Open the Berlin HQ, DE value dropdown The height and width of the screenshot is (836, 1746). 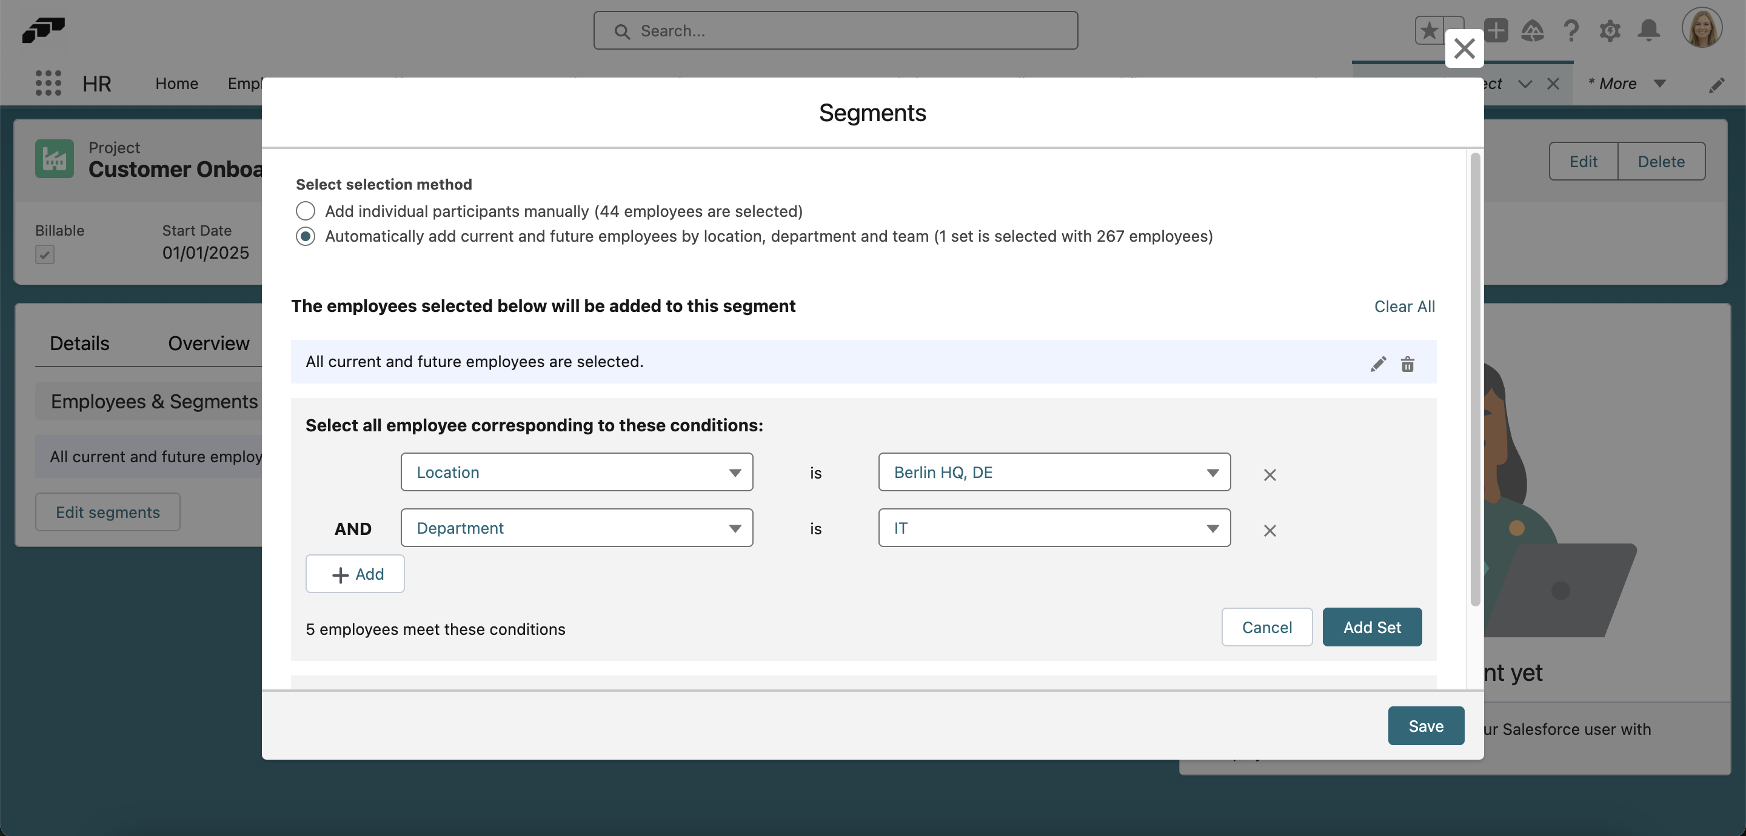[x=1053, y=472]
